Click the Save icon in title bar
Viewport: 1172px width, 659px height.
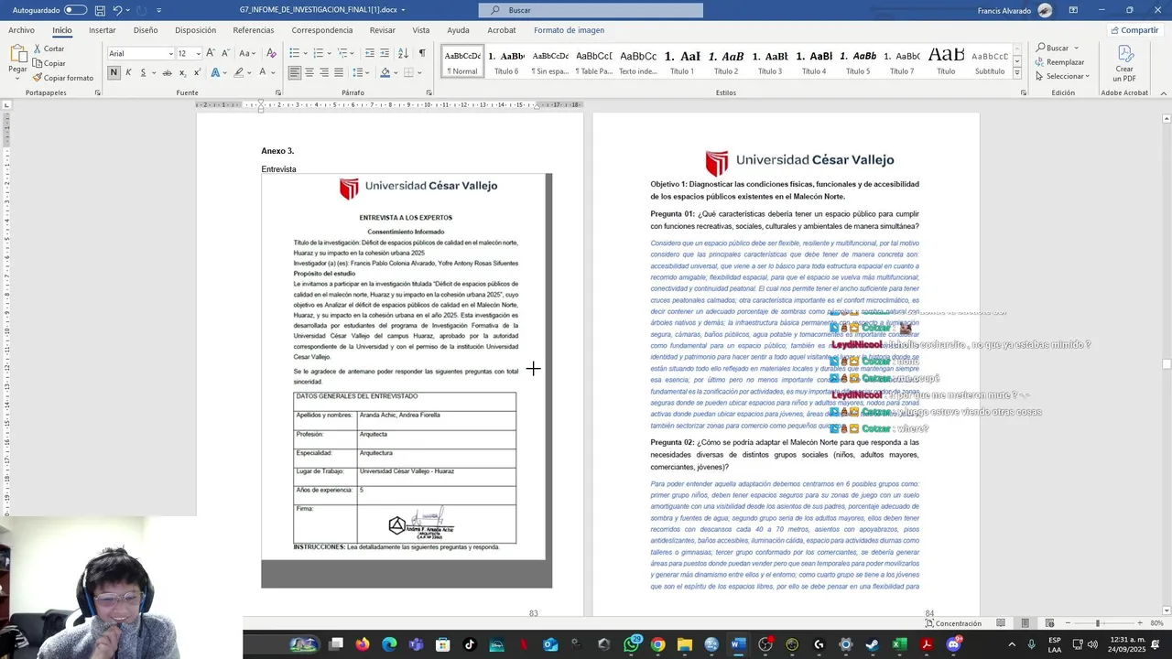pos(100,10)
